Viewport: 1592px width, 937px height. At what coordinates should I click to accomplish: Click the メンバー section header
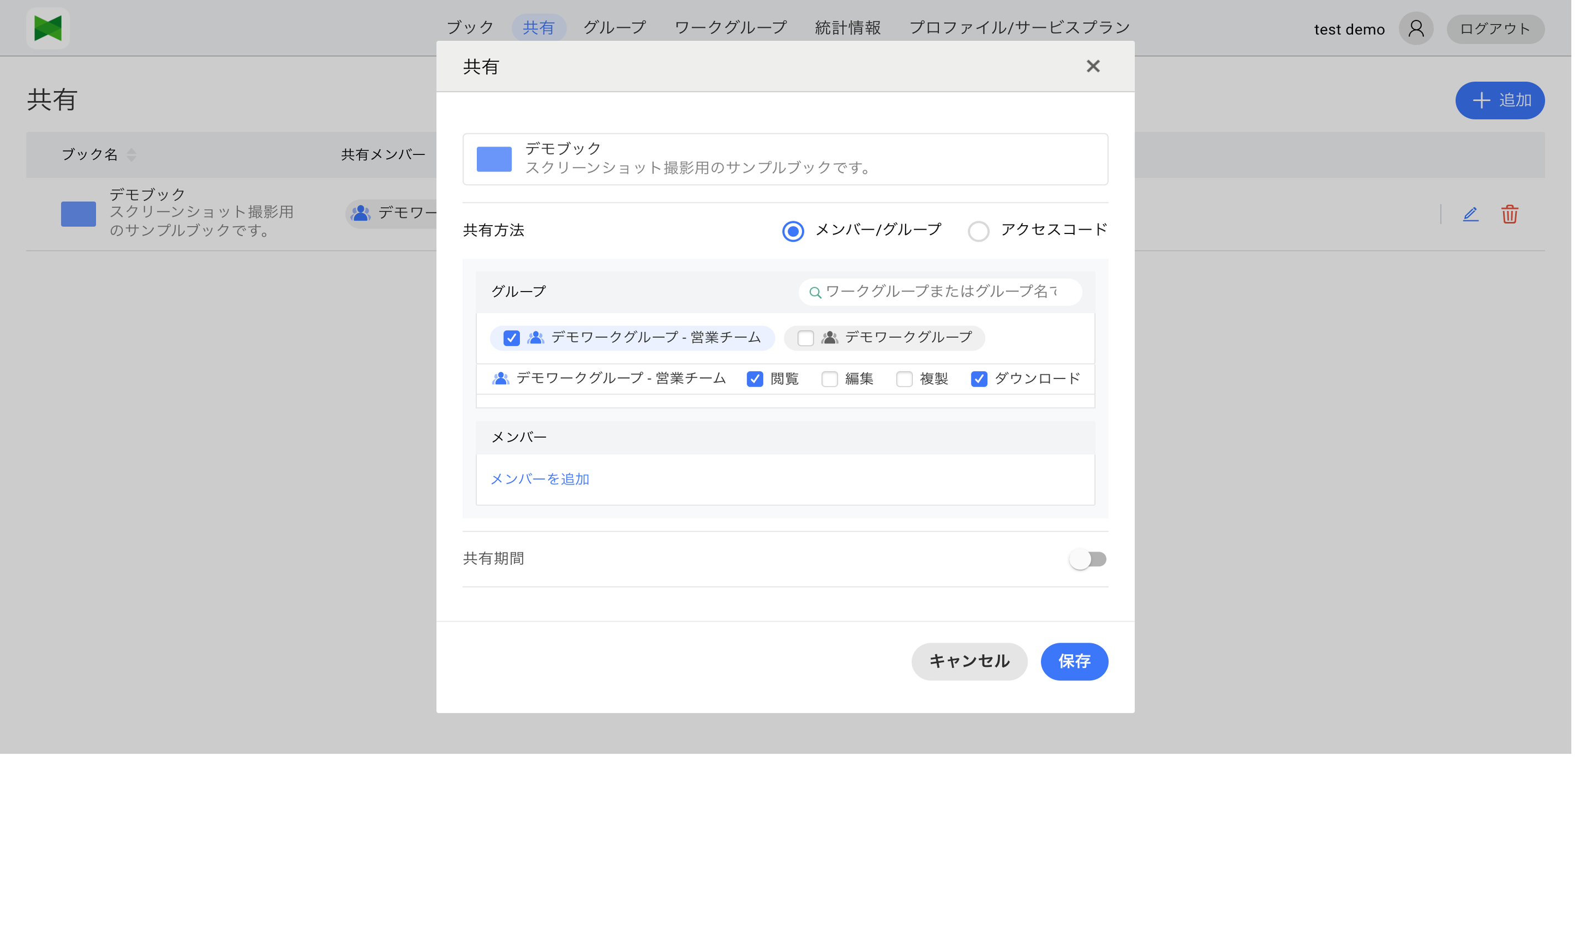[x=784, y=437]
